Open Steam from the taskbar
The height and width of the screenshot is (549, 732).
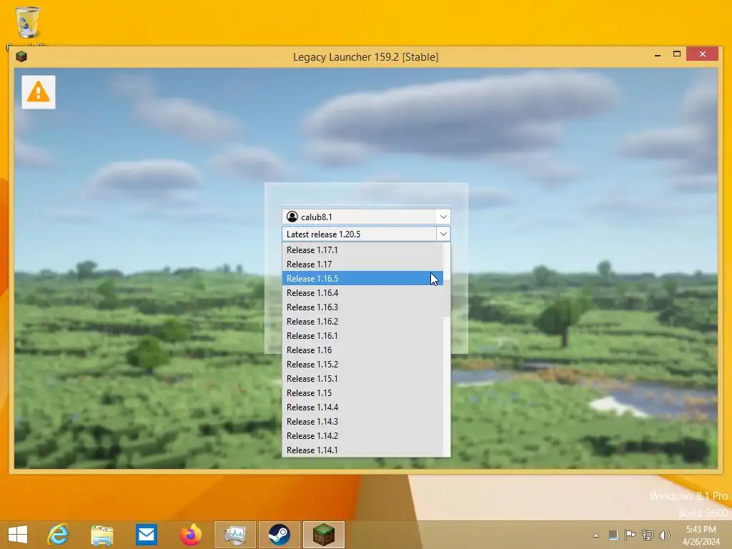coord(280,535)
